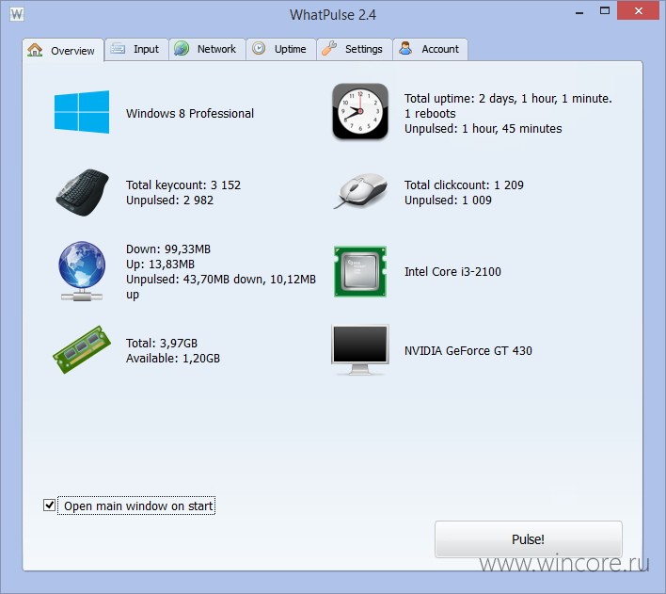Click Total uptime: 2 days text
Image resolution: width=666 pixels, height=594 pixels.
coord(508,99)
